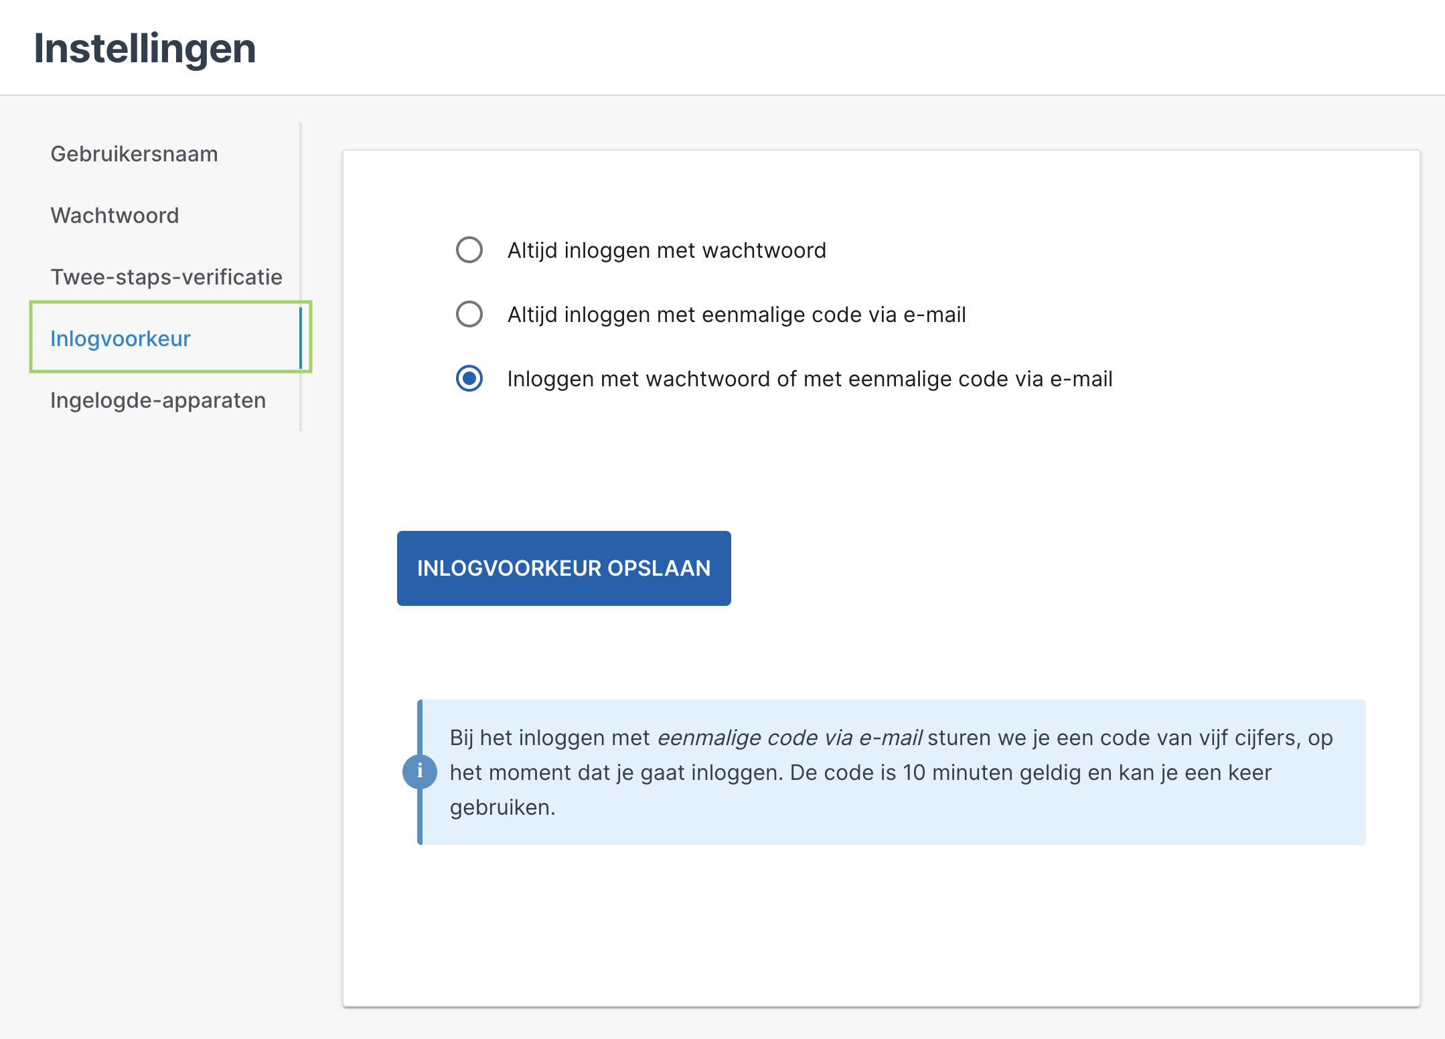Click the 'Altijd inloggen met wachtwoord' label text
Image resolution: width=1445 pixels, height=1039 pixels.
coord(667,250)
